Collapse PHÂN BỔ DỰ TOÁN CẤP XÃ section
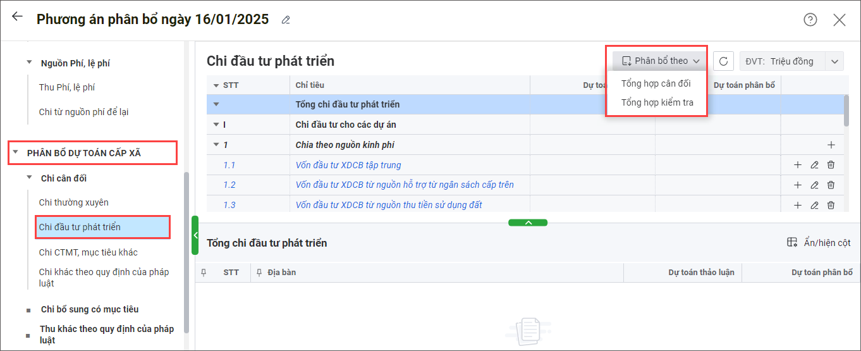This screenshot has height=351, width=861. click(x=16, y=153)
